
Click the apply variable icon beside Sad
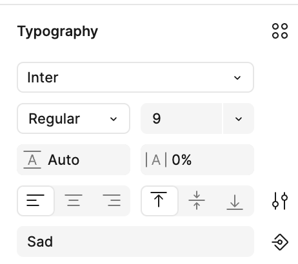tap(280, 242)
